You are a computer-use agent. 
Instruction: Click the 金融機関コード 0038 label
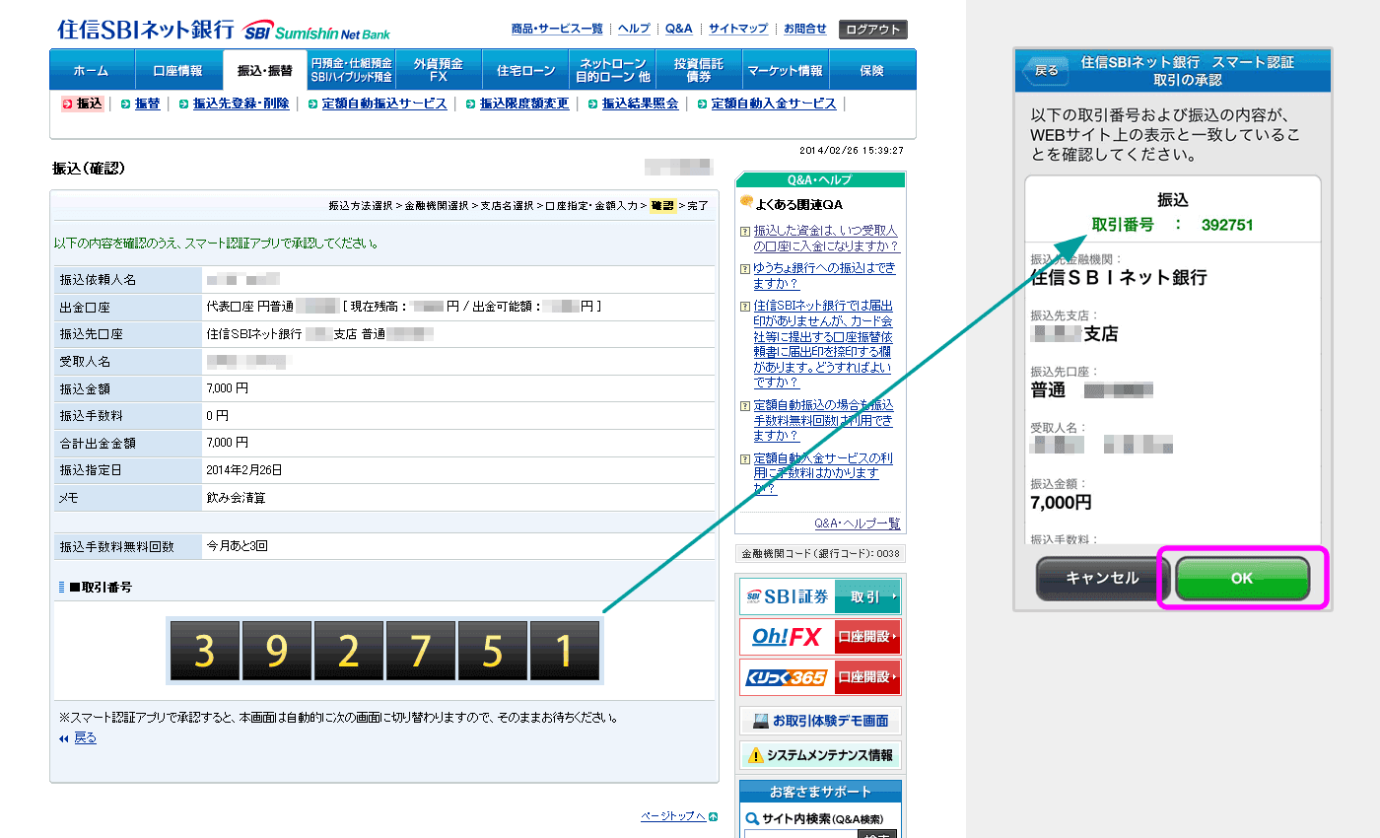coord(820,554)
